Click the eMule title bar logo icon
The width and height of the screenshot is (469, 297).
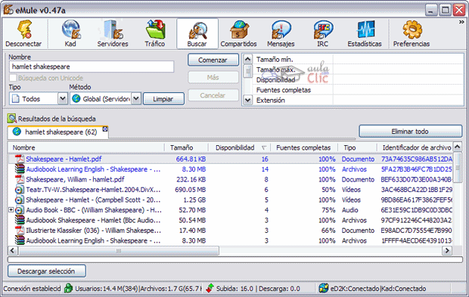pyautogui.click(x=8, y=10)
